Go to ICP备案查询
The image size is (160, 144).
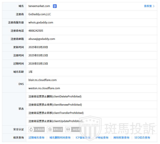(83, 138)
